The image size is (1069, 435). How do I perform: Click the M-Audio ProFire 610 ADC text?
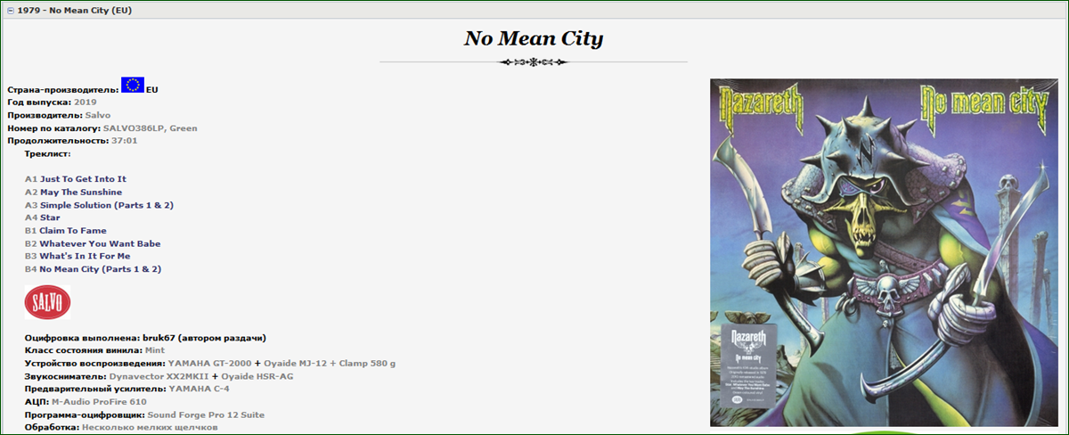coord(99,402)
